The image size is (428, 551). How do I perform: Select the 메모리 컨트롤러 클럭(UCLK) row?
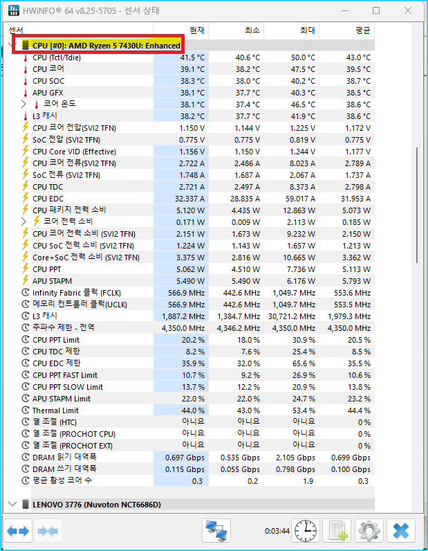click(x=197, y=305)
